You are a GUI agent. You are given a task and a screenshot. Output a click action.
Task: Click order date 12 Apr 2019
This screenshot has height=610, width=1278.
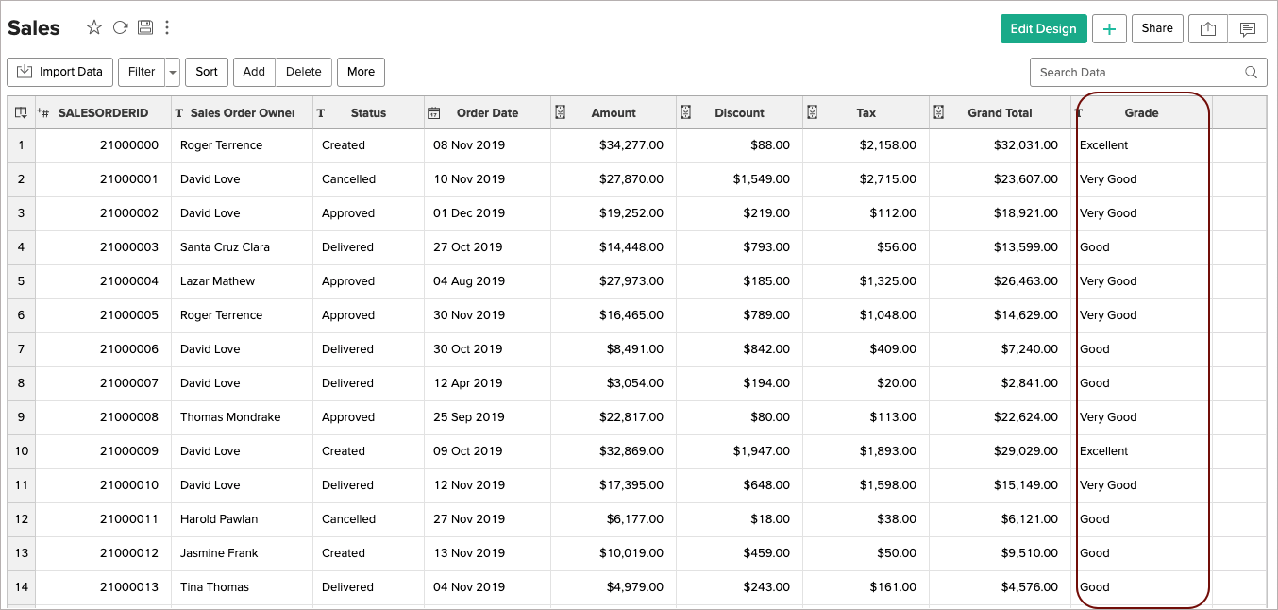tap(487, 383)
